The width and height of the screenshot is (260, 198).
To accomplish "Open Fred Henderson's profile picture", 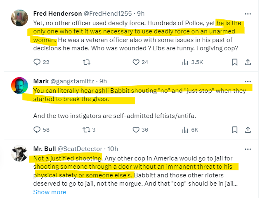I will (19, 18).
